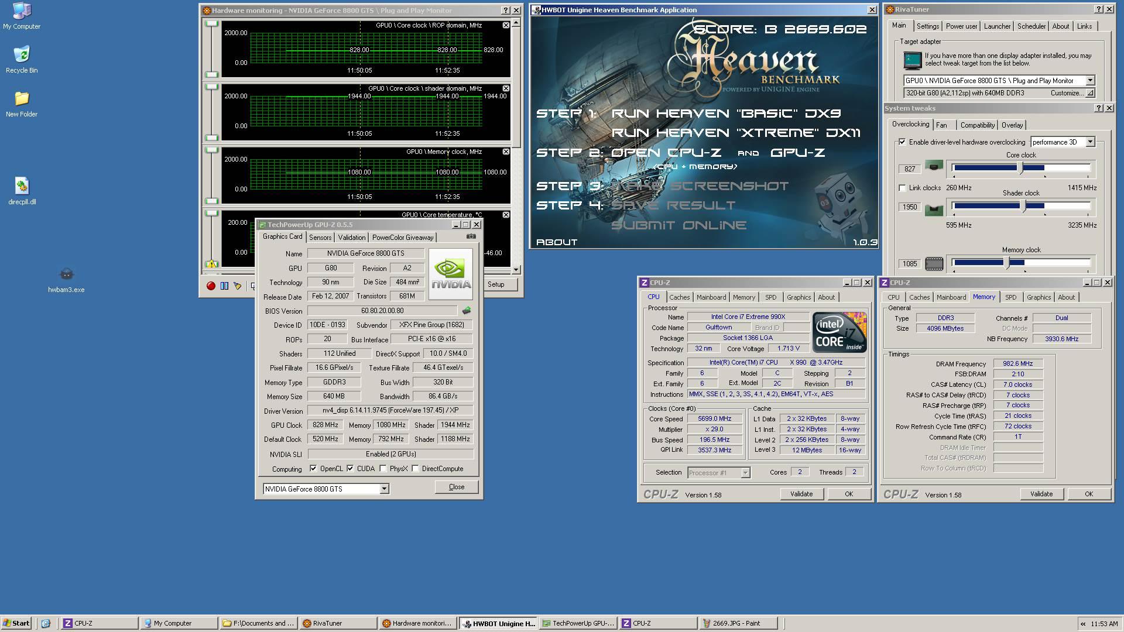Click Close button in GPU-Z
1124x632 pixels.
click(x=457, y=487)
